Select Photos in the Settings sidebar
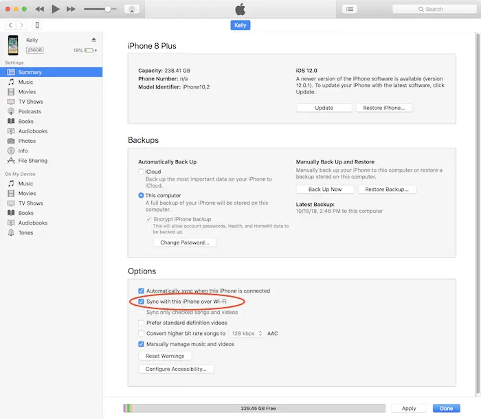481x419 pixels. [x=27, y=141]
